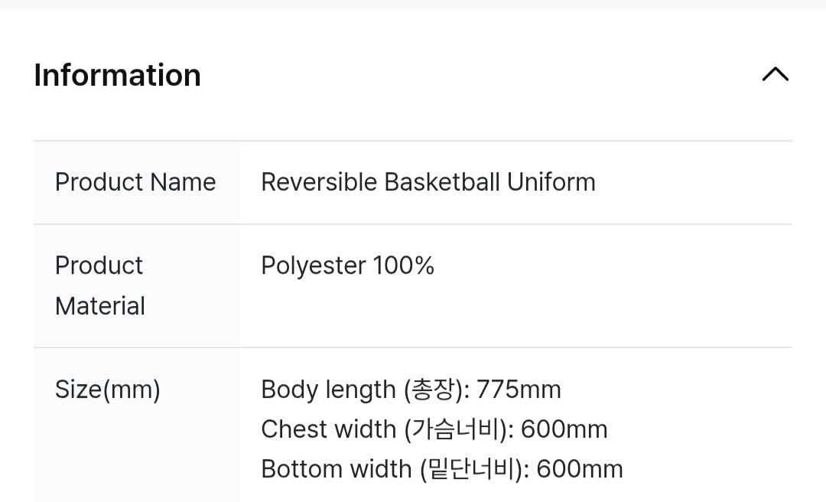
Task: Tap the 600mm chest width value
Action: click(564, 429)
